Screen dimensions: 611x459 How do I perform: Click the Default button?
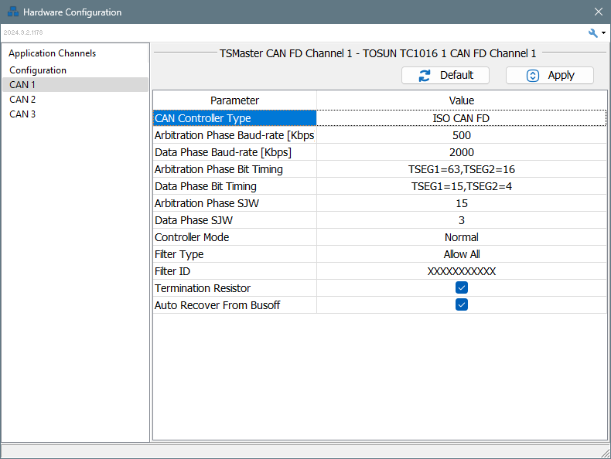tap(445, 75)
